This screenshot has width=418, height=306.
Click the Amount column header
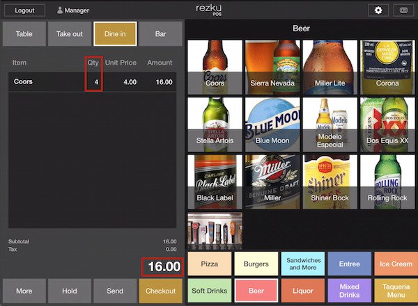pos(160,63)
